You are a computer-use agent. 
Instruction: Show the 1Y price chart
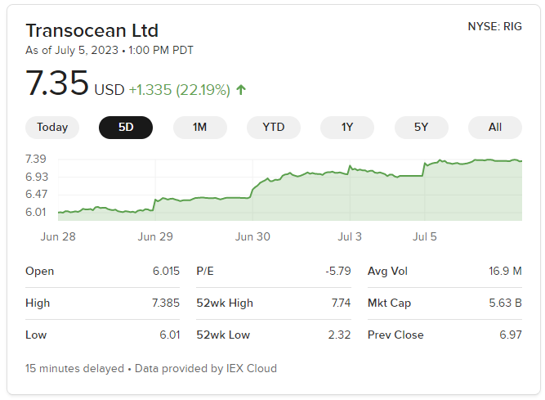[347, 128]
